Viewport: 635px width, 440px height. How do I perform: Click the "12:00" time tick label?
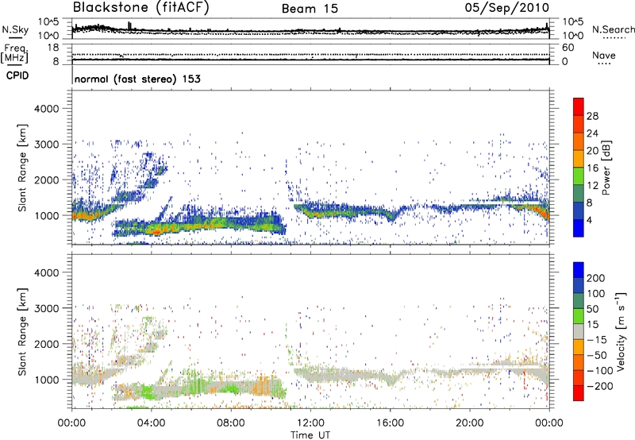[x=310, y=423]
